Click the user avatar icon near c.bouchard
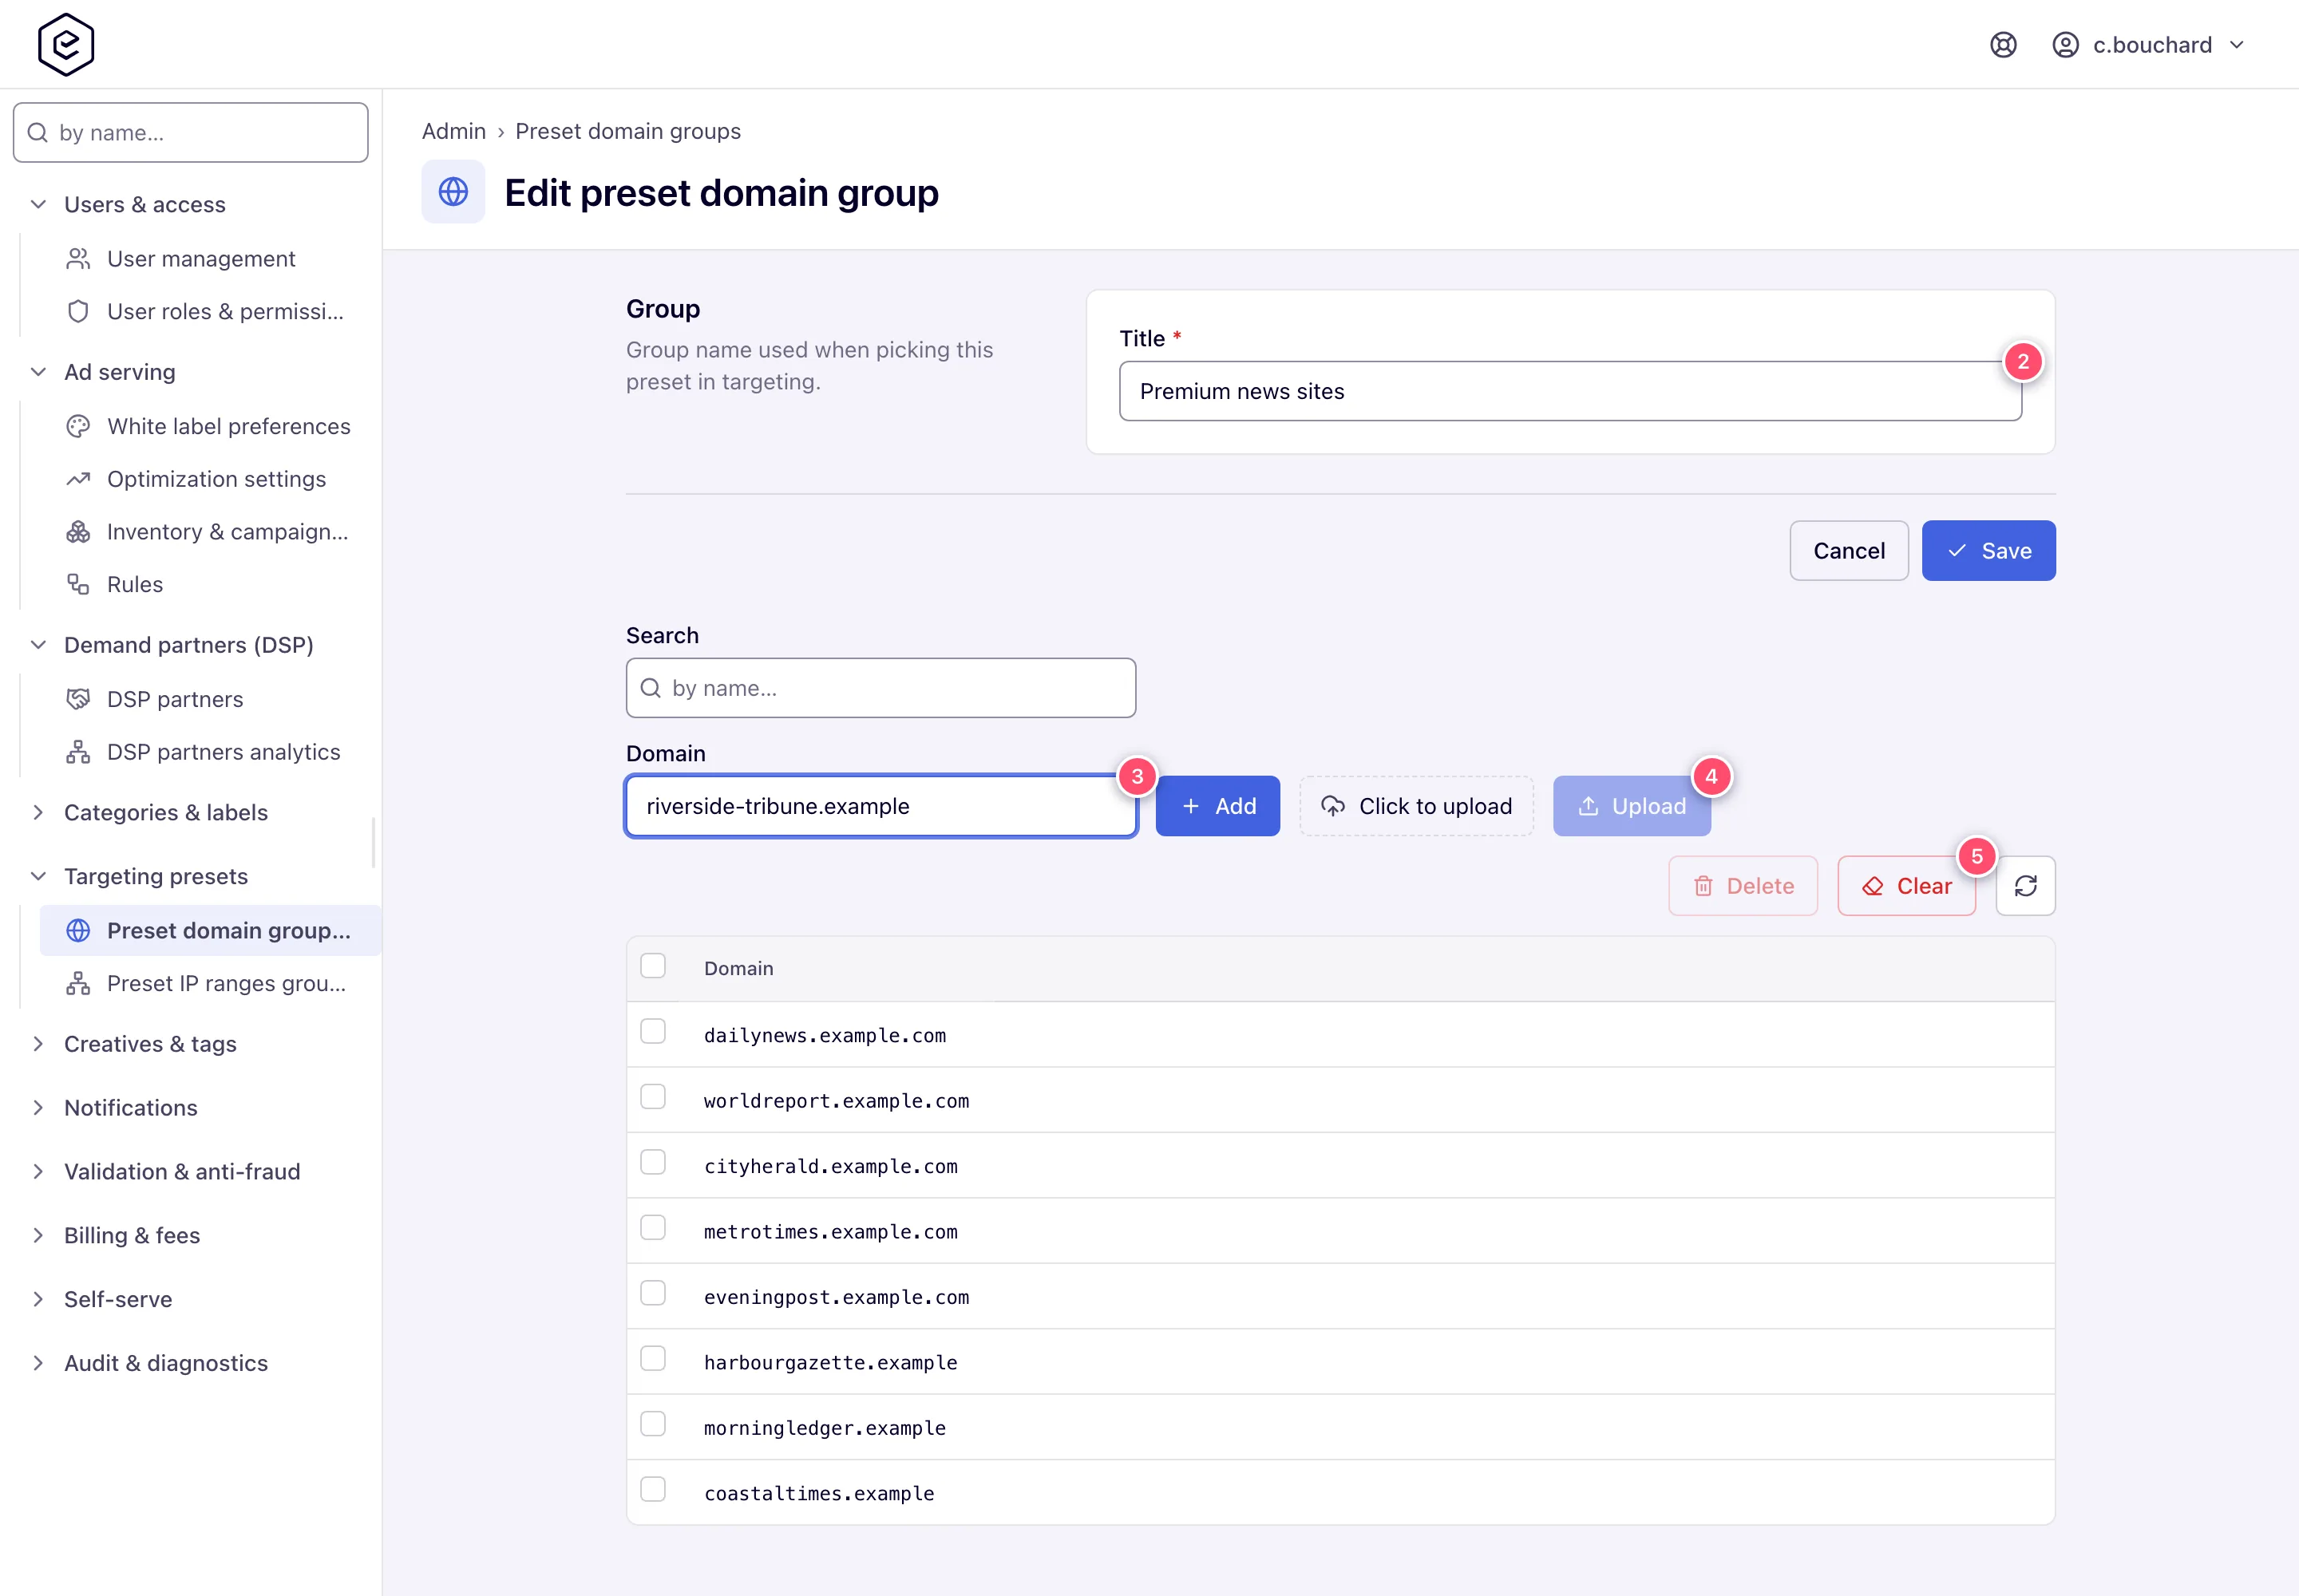 tap(2066, 45)
